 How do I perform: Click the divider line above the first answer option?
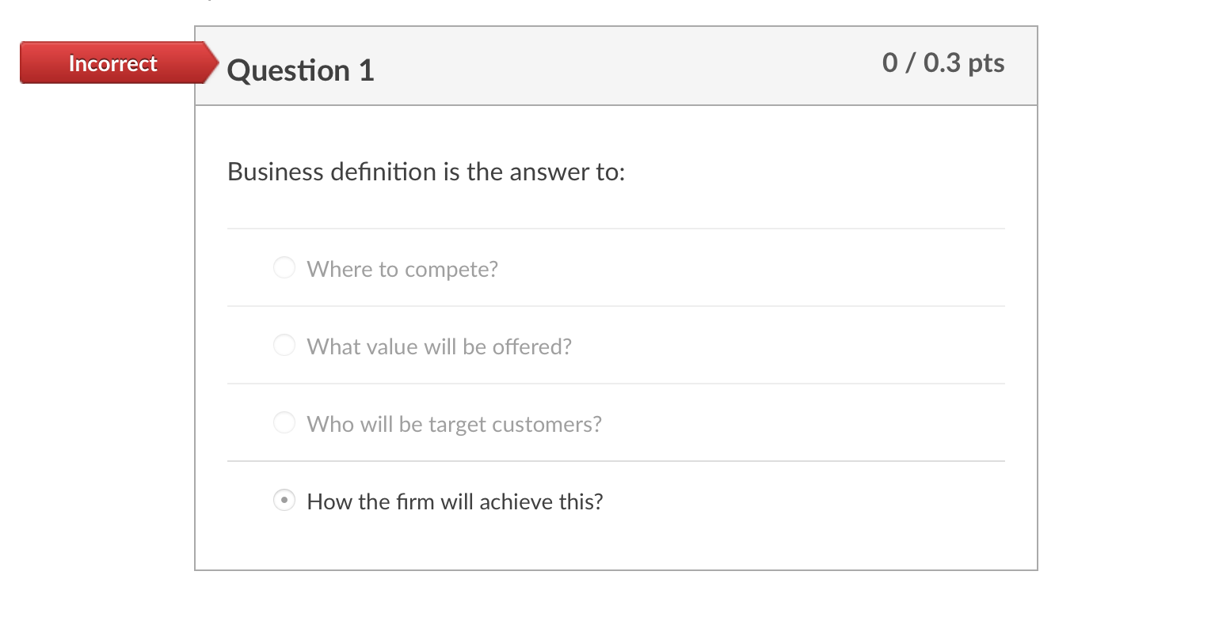click(x=615, y=229)
